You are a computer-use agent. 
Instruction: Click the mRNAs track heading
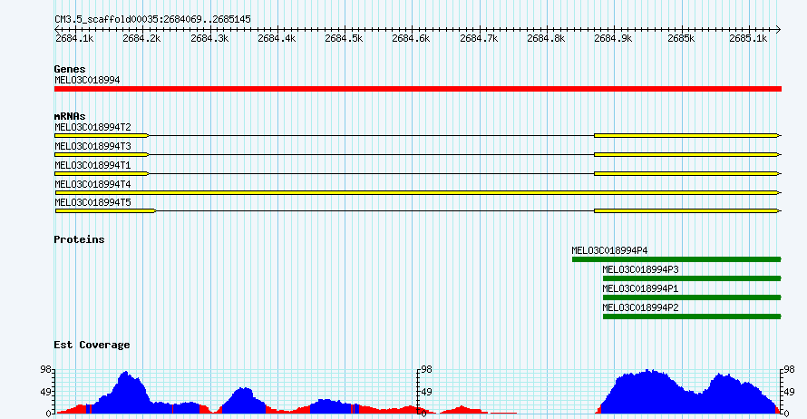point(70,116)
